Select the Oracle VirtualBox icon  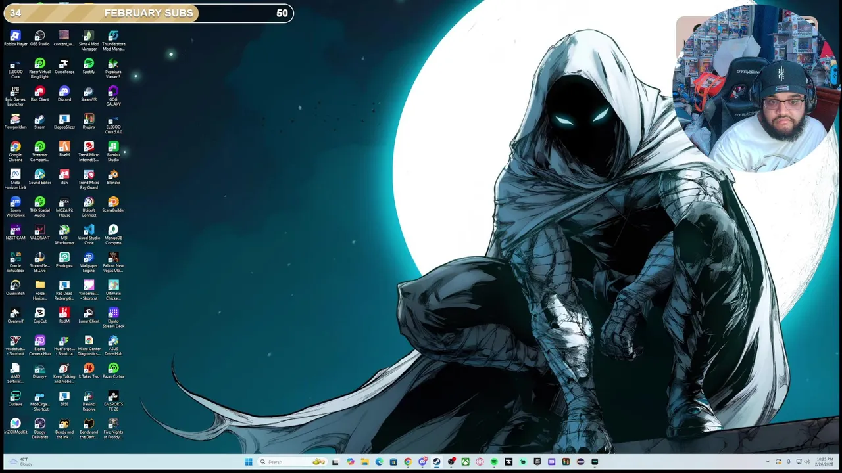point(15,262)
